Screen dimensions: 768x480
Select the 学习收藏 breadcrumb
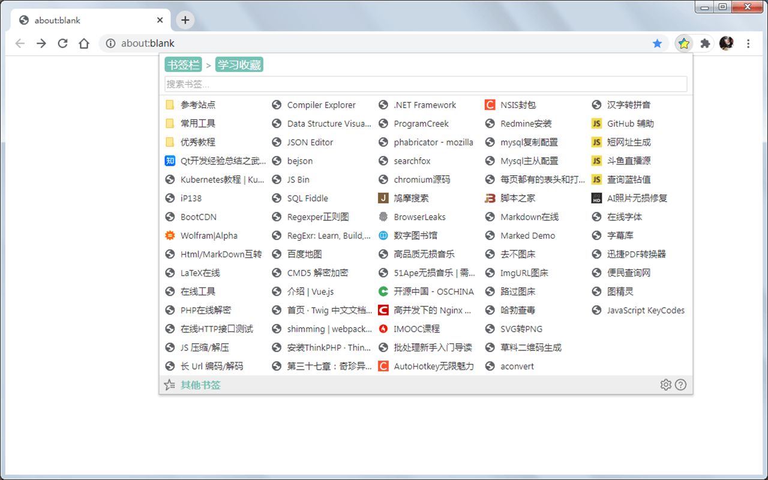pos(239,65)
